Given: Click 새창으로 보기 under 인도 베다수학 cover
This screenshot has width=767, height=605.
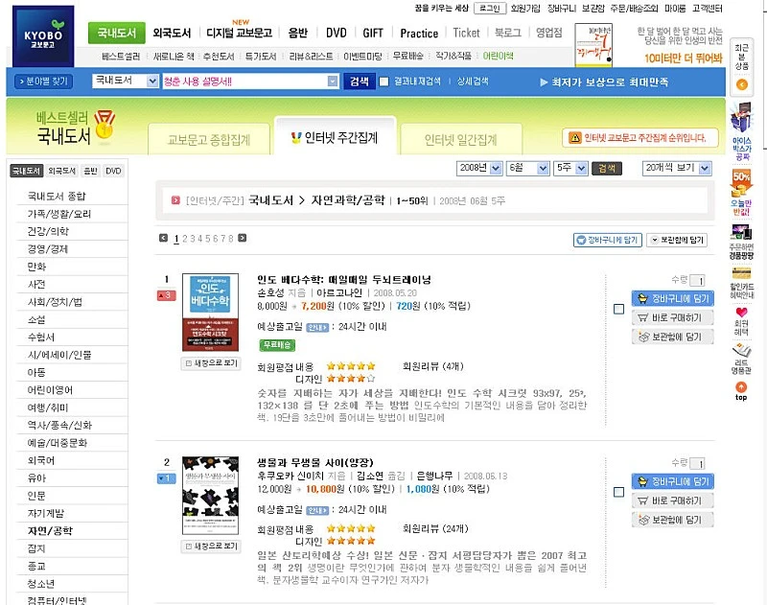Looking at the screenshot, I should click(x=211, y=363).
